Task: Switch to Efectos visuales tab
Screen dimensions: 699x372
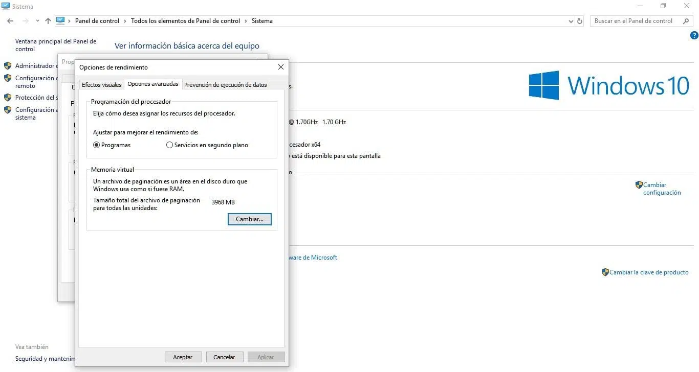Action: tap(102, 85)
